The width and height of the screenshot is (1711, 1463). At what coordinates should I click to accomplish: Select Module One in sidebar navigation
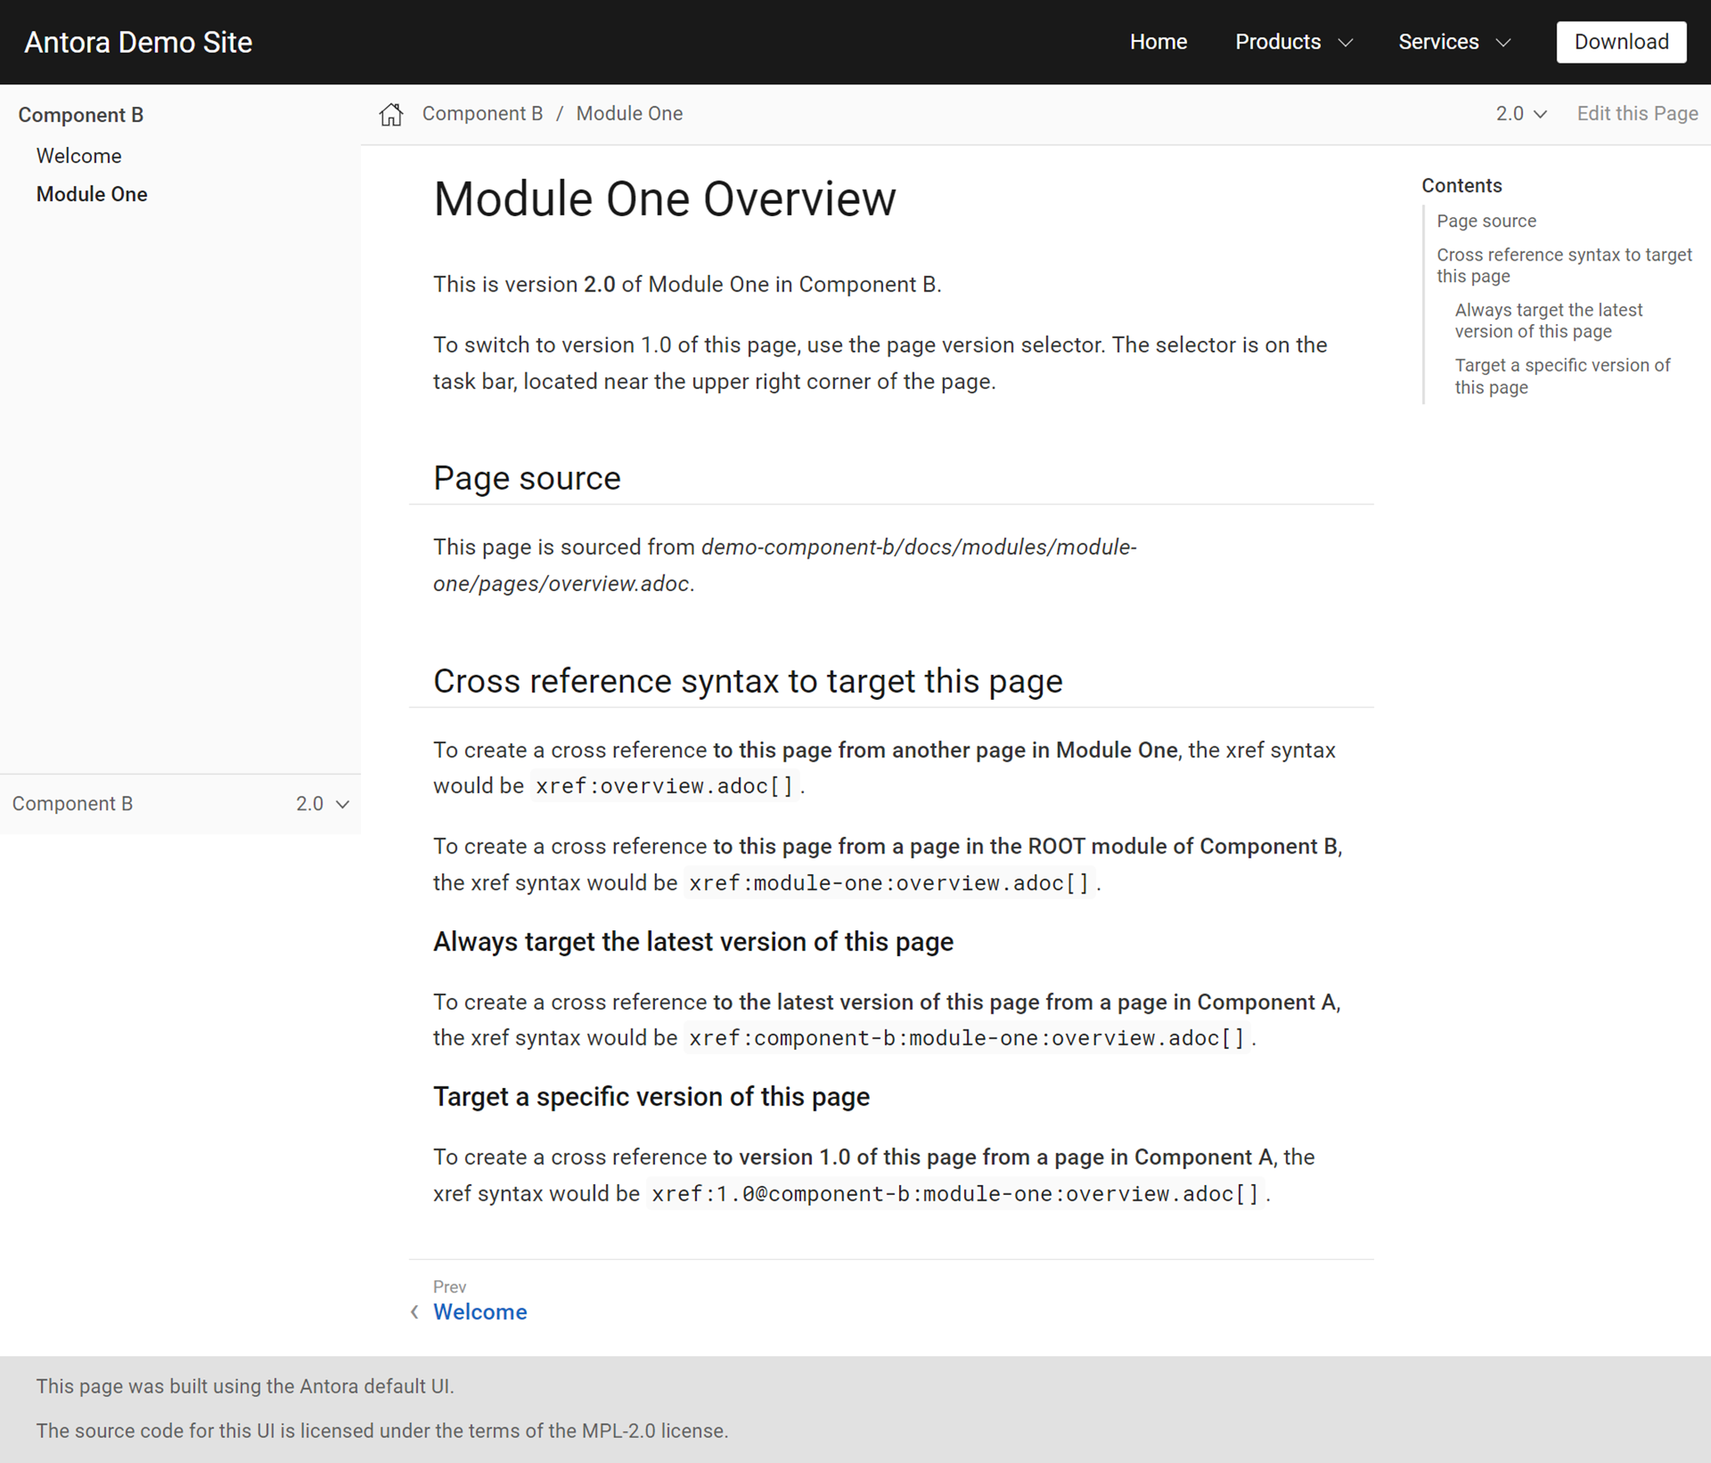(x=92, y=195)
